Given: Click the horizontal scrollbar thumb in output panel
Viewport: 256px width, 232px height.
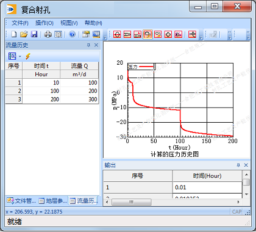Looking at the screenshot, I should [132, 202].
